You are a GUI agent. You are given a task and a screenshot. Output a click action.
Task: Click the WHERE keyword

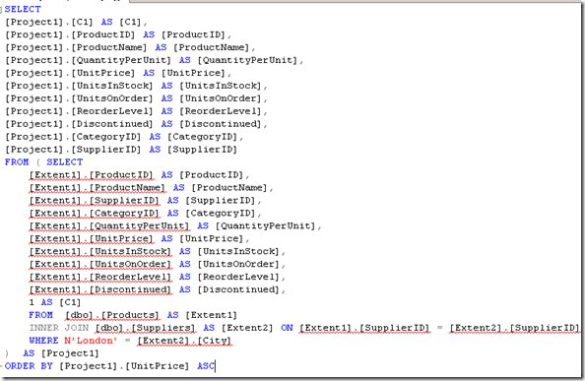coord(43,341)
